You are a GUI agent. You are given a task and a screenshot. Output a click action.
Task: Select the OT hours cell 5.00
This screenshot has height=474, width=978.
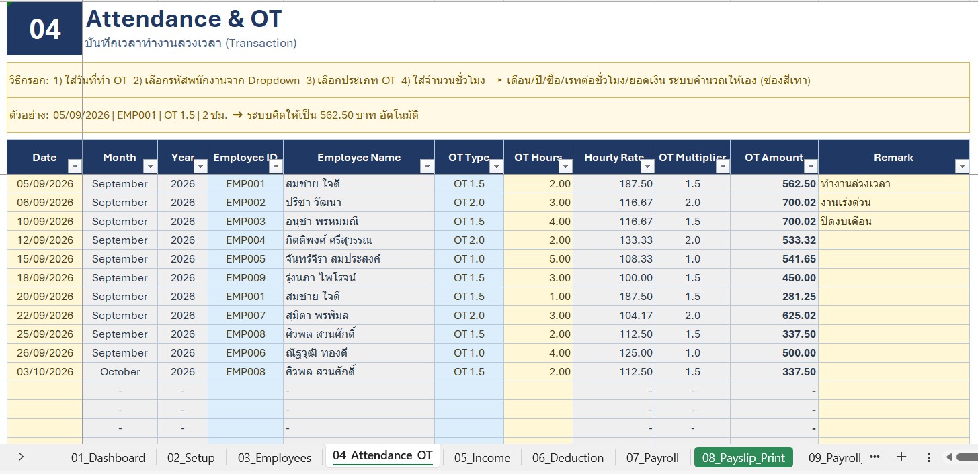[x=538, y=259]
